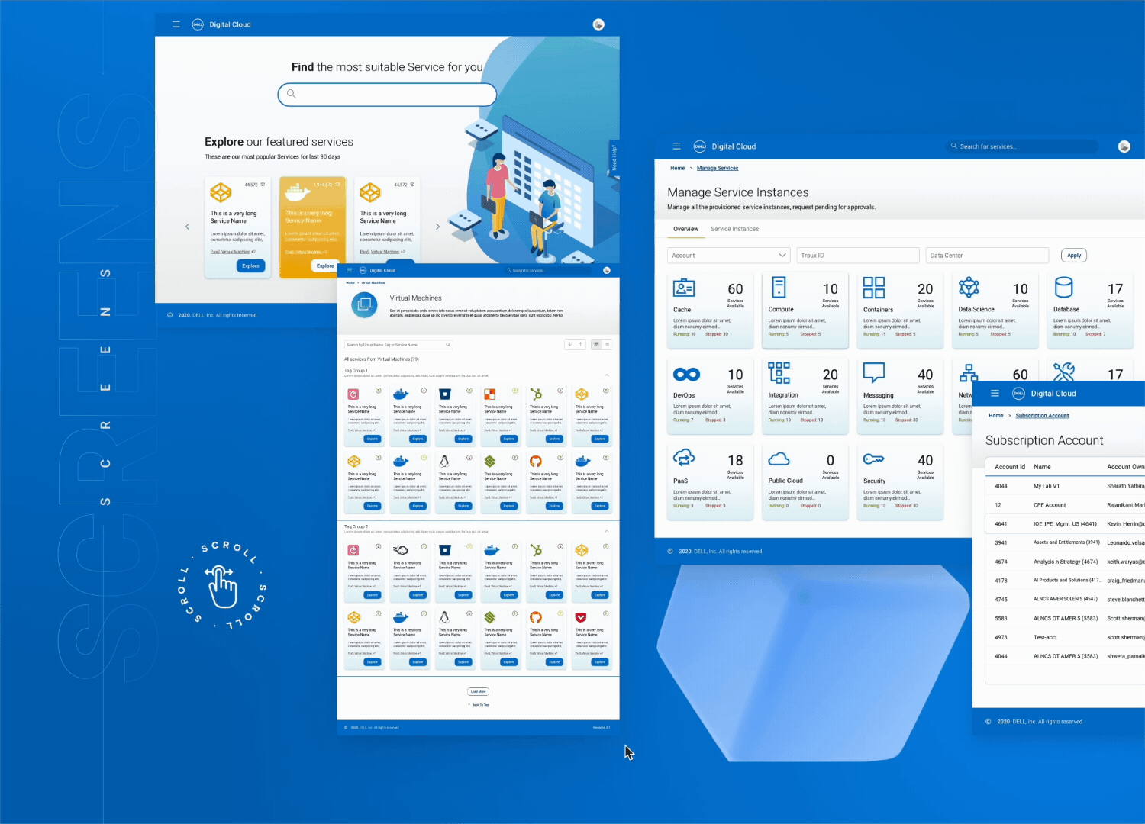1145x824 pixels.
Task: Select the IOE_IPE_Mgmt_US (4641) row
Action: (1066, 524)
